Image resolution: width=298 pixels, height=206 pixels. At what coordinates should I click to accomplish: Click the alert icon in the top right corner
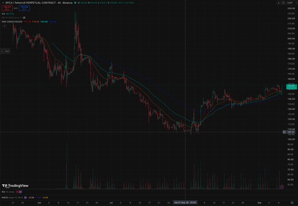point(279,3)
